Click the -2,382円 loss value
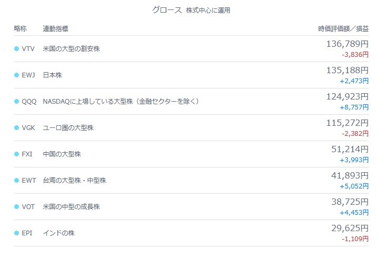Viewport: 379px width, 258px height. coord(355,133)
